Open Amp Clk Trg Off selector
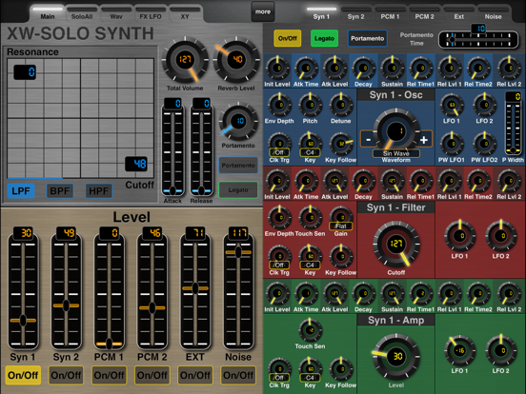 point(279,378)
